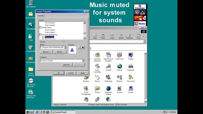Viewport: 203px width, 114px height.
Task: Stop the sound preview
Action: coord(83,47)
